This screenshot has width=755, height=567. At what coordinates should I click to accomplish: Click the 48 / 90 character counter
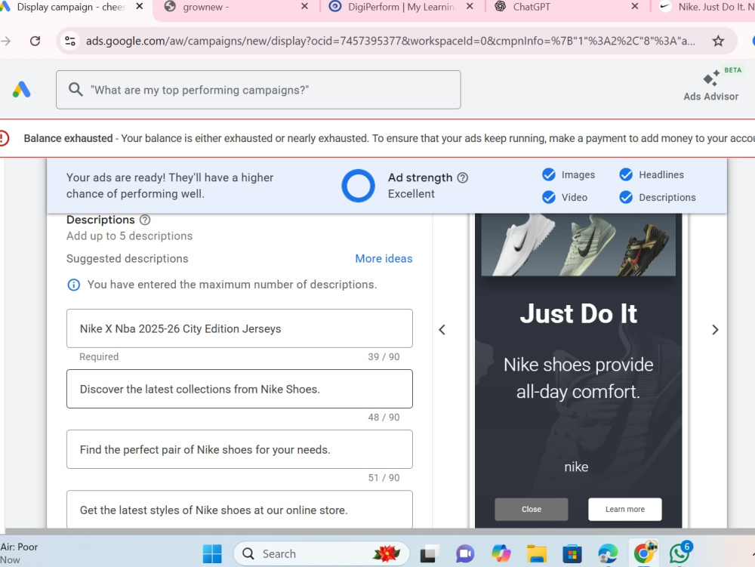coord(384,418)
